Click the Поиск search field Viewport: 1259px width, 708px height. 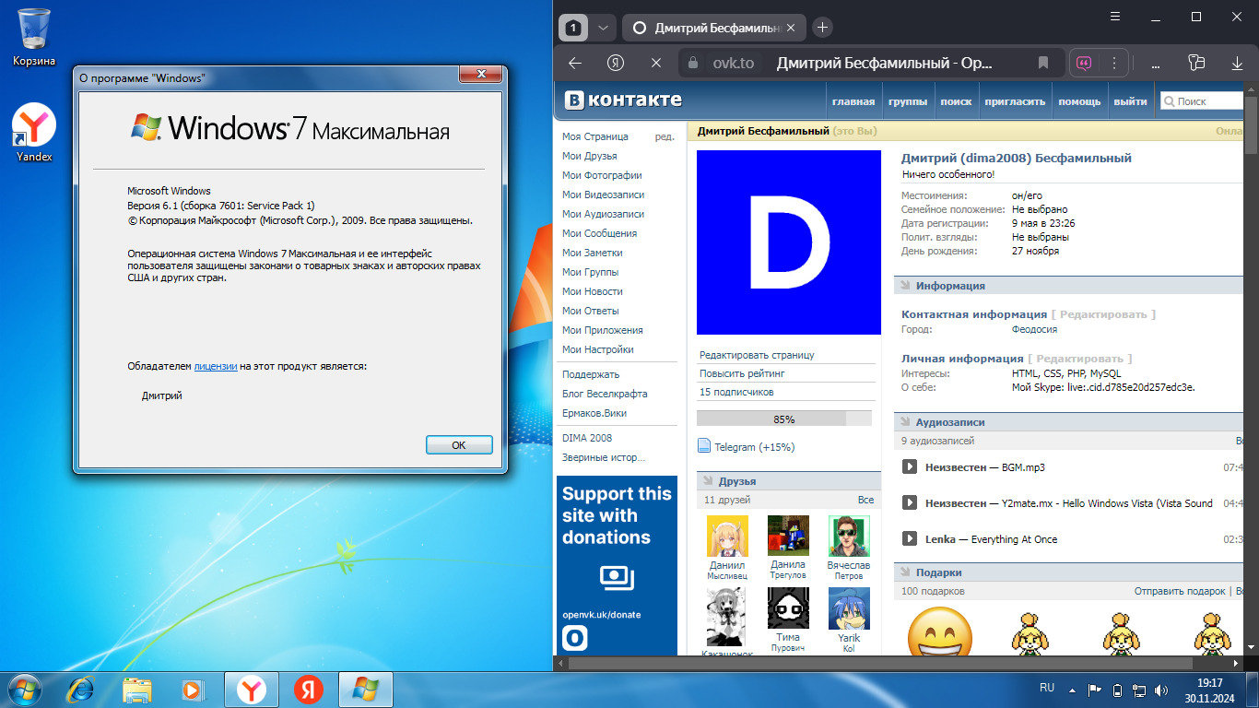point(1207,101)
